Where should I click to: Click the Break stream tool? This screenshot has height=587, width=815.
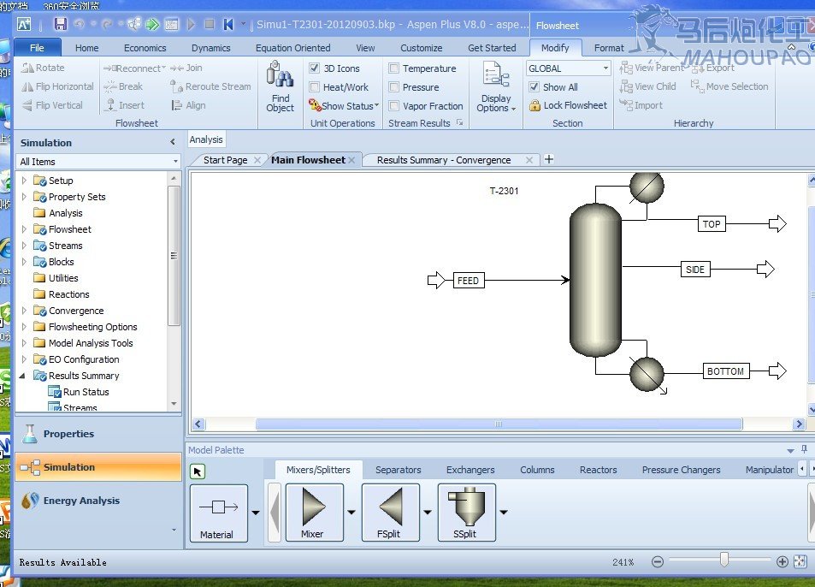coord(123,86)
